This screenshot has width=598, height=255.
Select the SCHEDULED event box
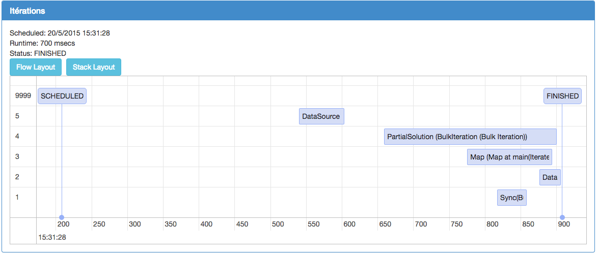click(62, 96)
